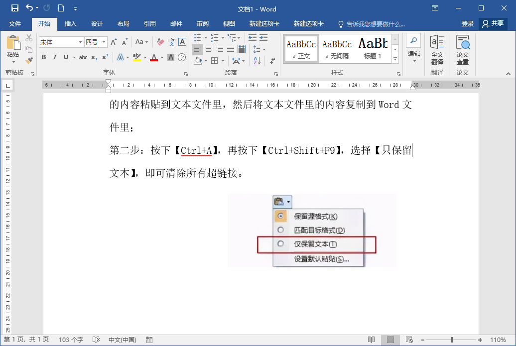Switch to the 插入 (Insert) tab
516x346 pixels.
[x=70, y=24]
